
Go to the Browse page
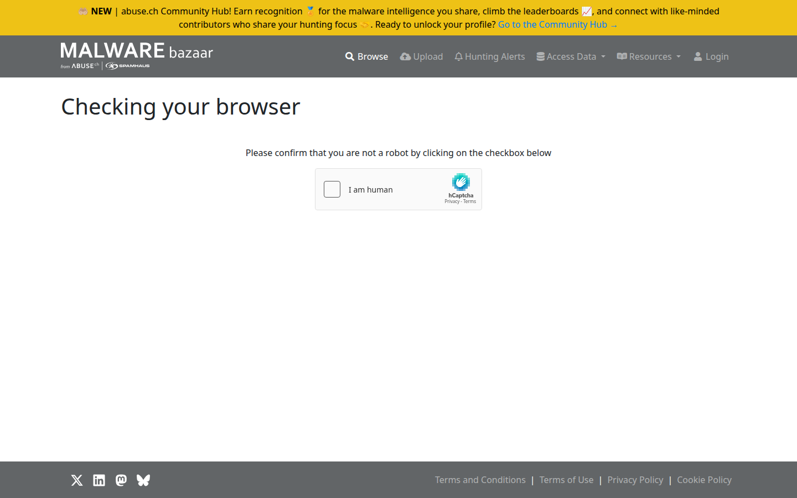[x=366, y=56]
